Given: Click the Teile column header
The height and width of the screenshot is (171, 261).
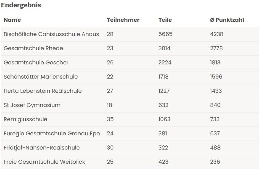Looking at the screenshot, I should pos(165,20).
